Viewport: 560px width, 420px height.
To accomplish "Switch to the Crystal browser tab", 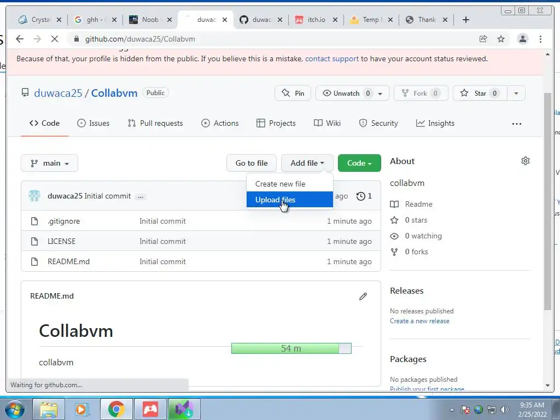I will pyautogui.click(x=40, y=20).
